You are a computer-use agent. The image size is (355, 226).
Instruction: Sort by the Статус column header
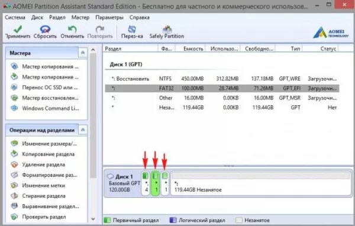[x=320, y=49]
